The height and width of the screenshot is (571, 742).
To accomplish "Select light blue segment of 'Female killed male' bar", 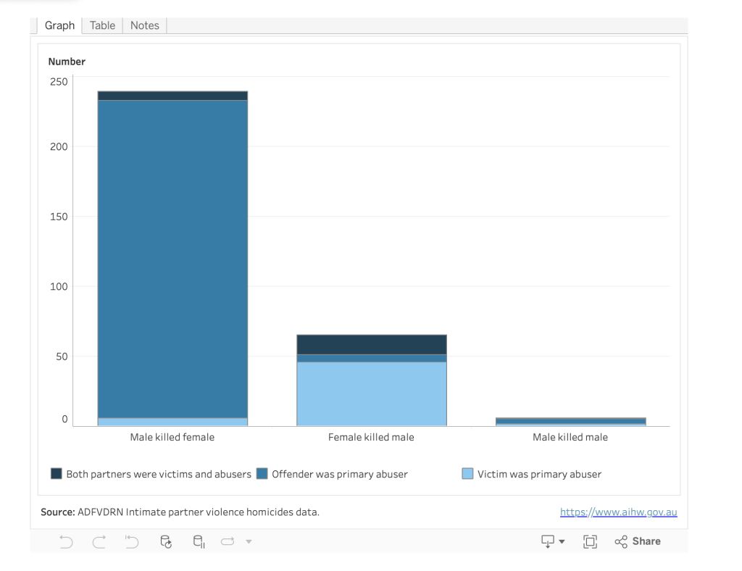I will point(371,393).
